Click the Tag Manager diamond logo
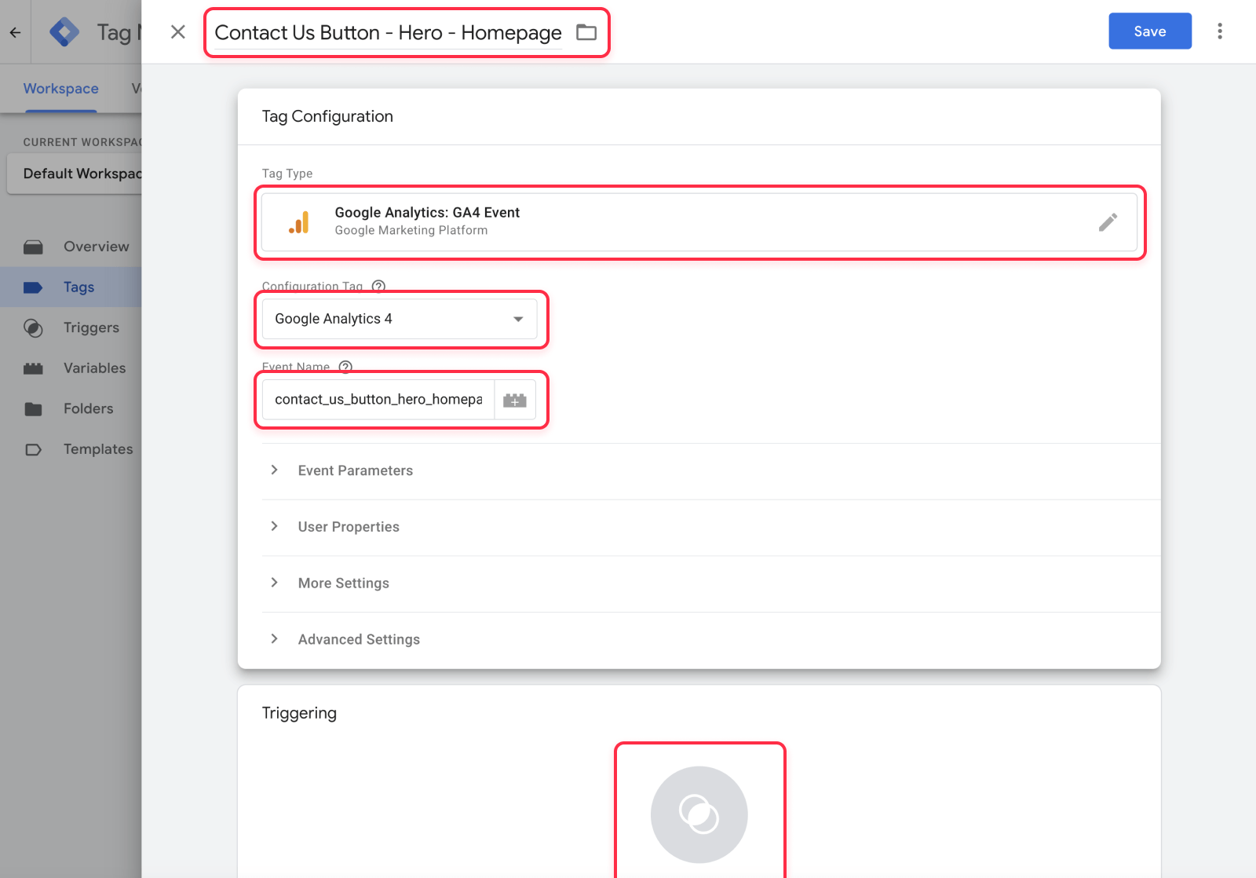The width and height of the screenshot is (1256, 878). [x=64, y=32]
